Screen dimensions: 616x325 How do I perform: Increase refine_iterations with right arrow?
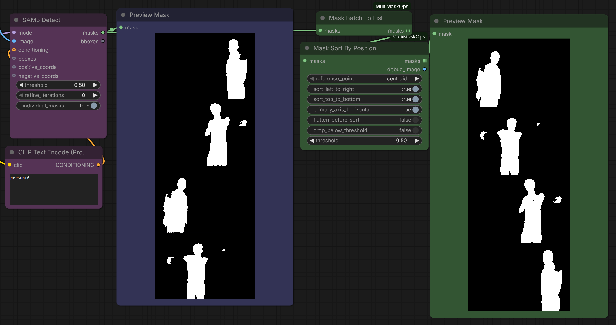(95, 95)
